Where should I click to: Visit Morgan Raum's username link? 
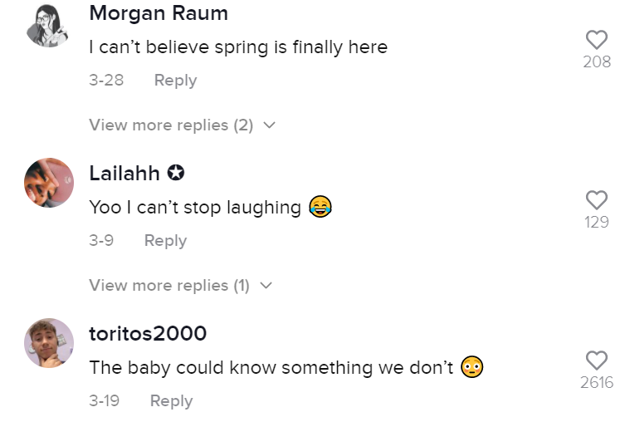pos(158,13)
